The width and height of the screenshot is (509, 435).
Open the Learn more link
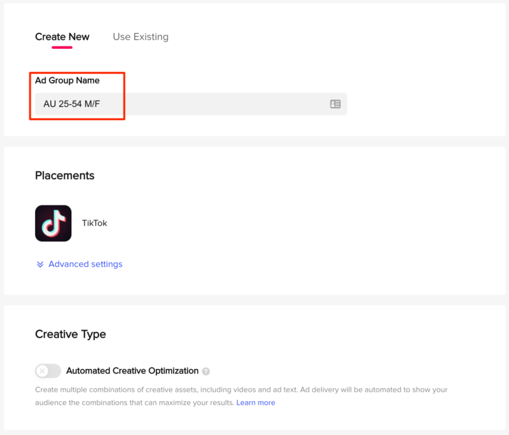(x=256, y=403)
